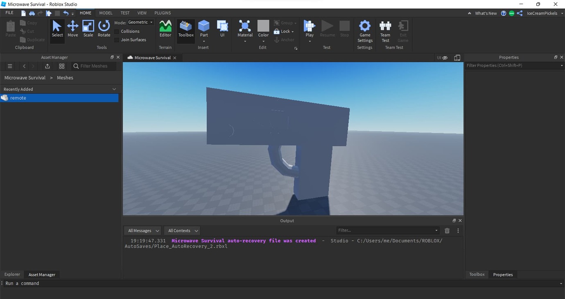Image resolution: width=565 pixels, height=299 pixels.
Task: Anchor the selected object
Action: pyautogui.click(x=284, y=40)
